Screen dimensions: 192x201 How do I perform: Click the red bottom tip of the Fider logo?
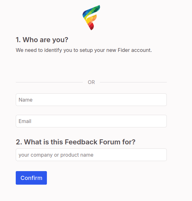(x=91, y=28)
